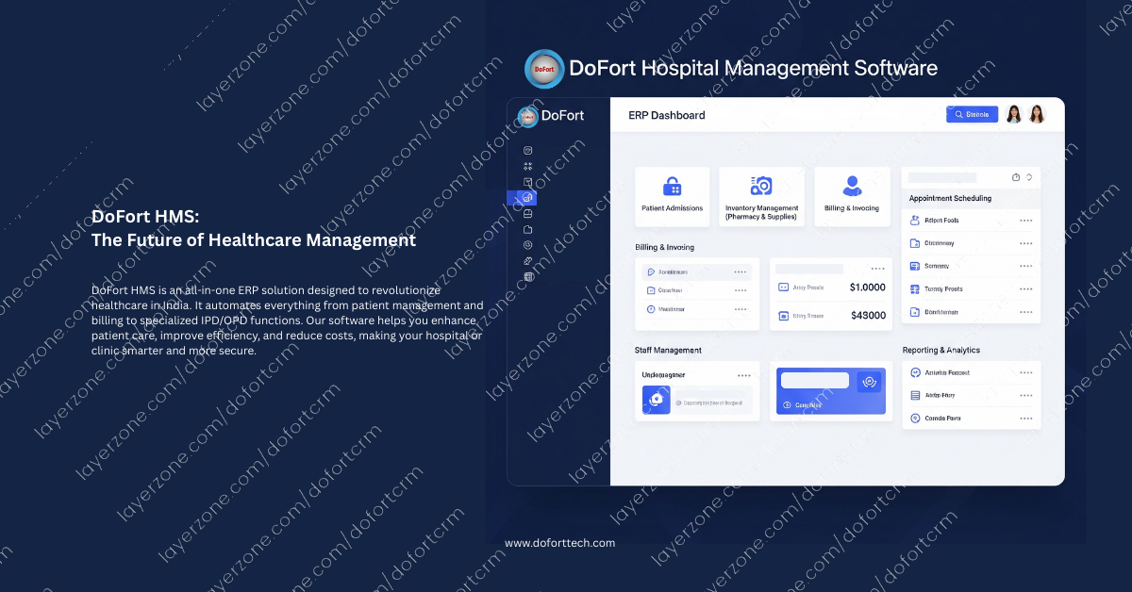Click the topmost icon in the left sidebar
The height and width of the screenshot is (592, 1132).
point(527,151)
